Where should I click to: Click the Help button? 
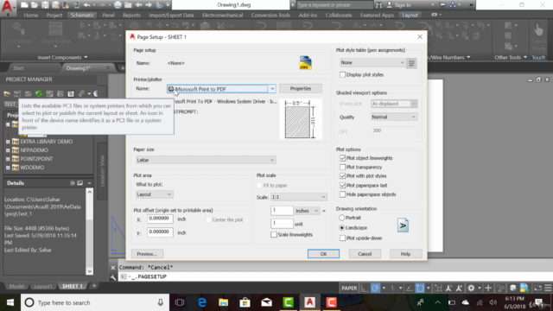pos(405,254)
